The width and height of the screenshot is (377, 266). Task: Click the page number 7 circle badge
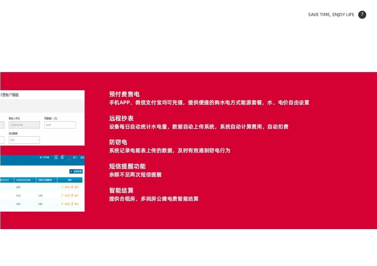[362, 15]
